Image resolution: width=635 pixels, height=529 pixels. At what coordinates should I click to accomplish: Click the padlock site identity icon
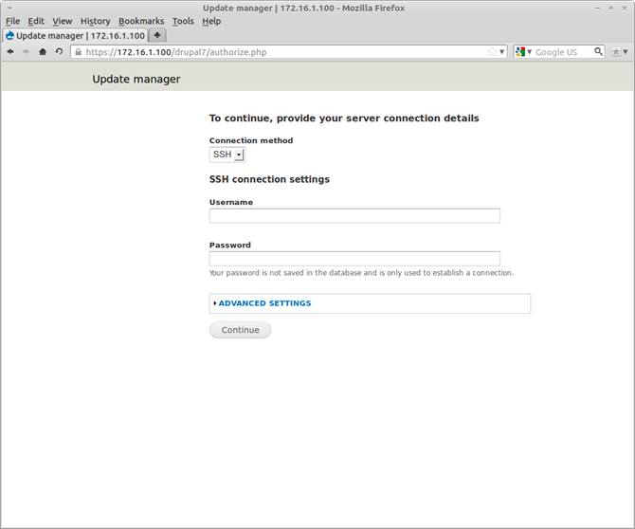[x=79, y=52]
